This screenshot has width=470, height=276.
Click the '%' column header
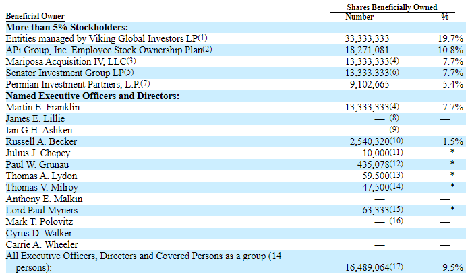pyautogui.click(x=445, y=17)
